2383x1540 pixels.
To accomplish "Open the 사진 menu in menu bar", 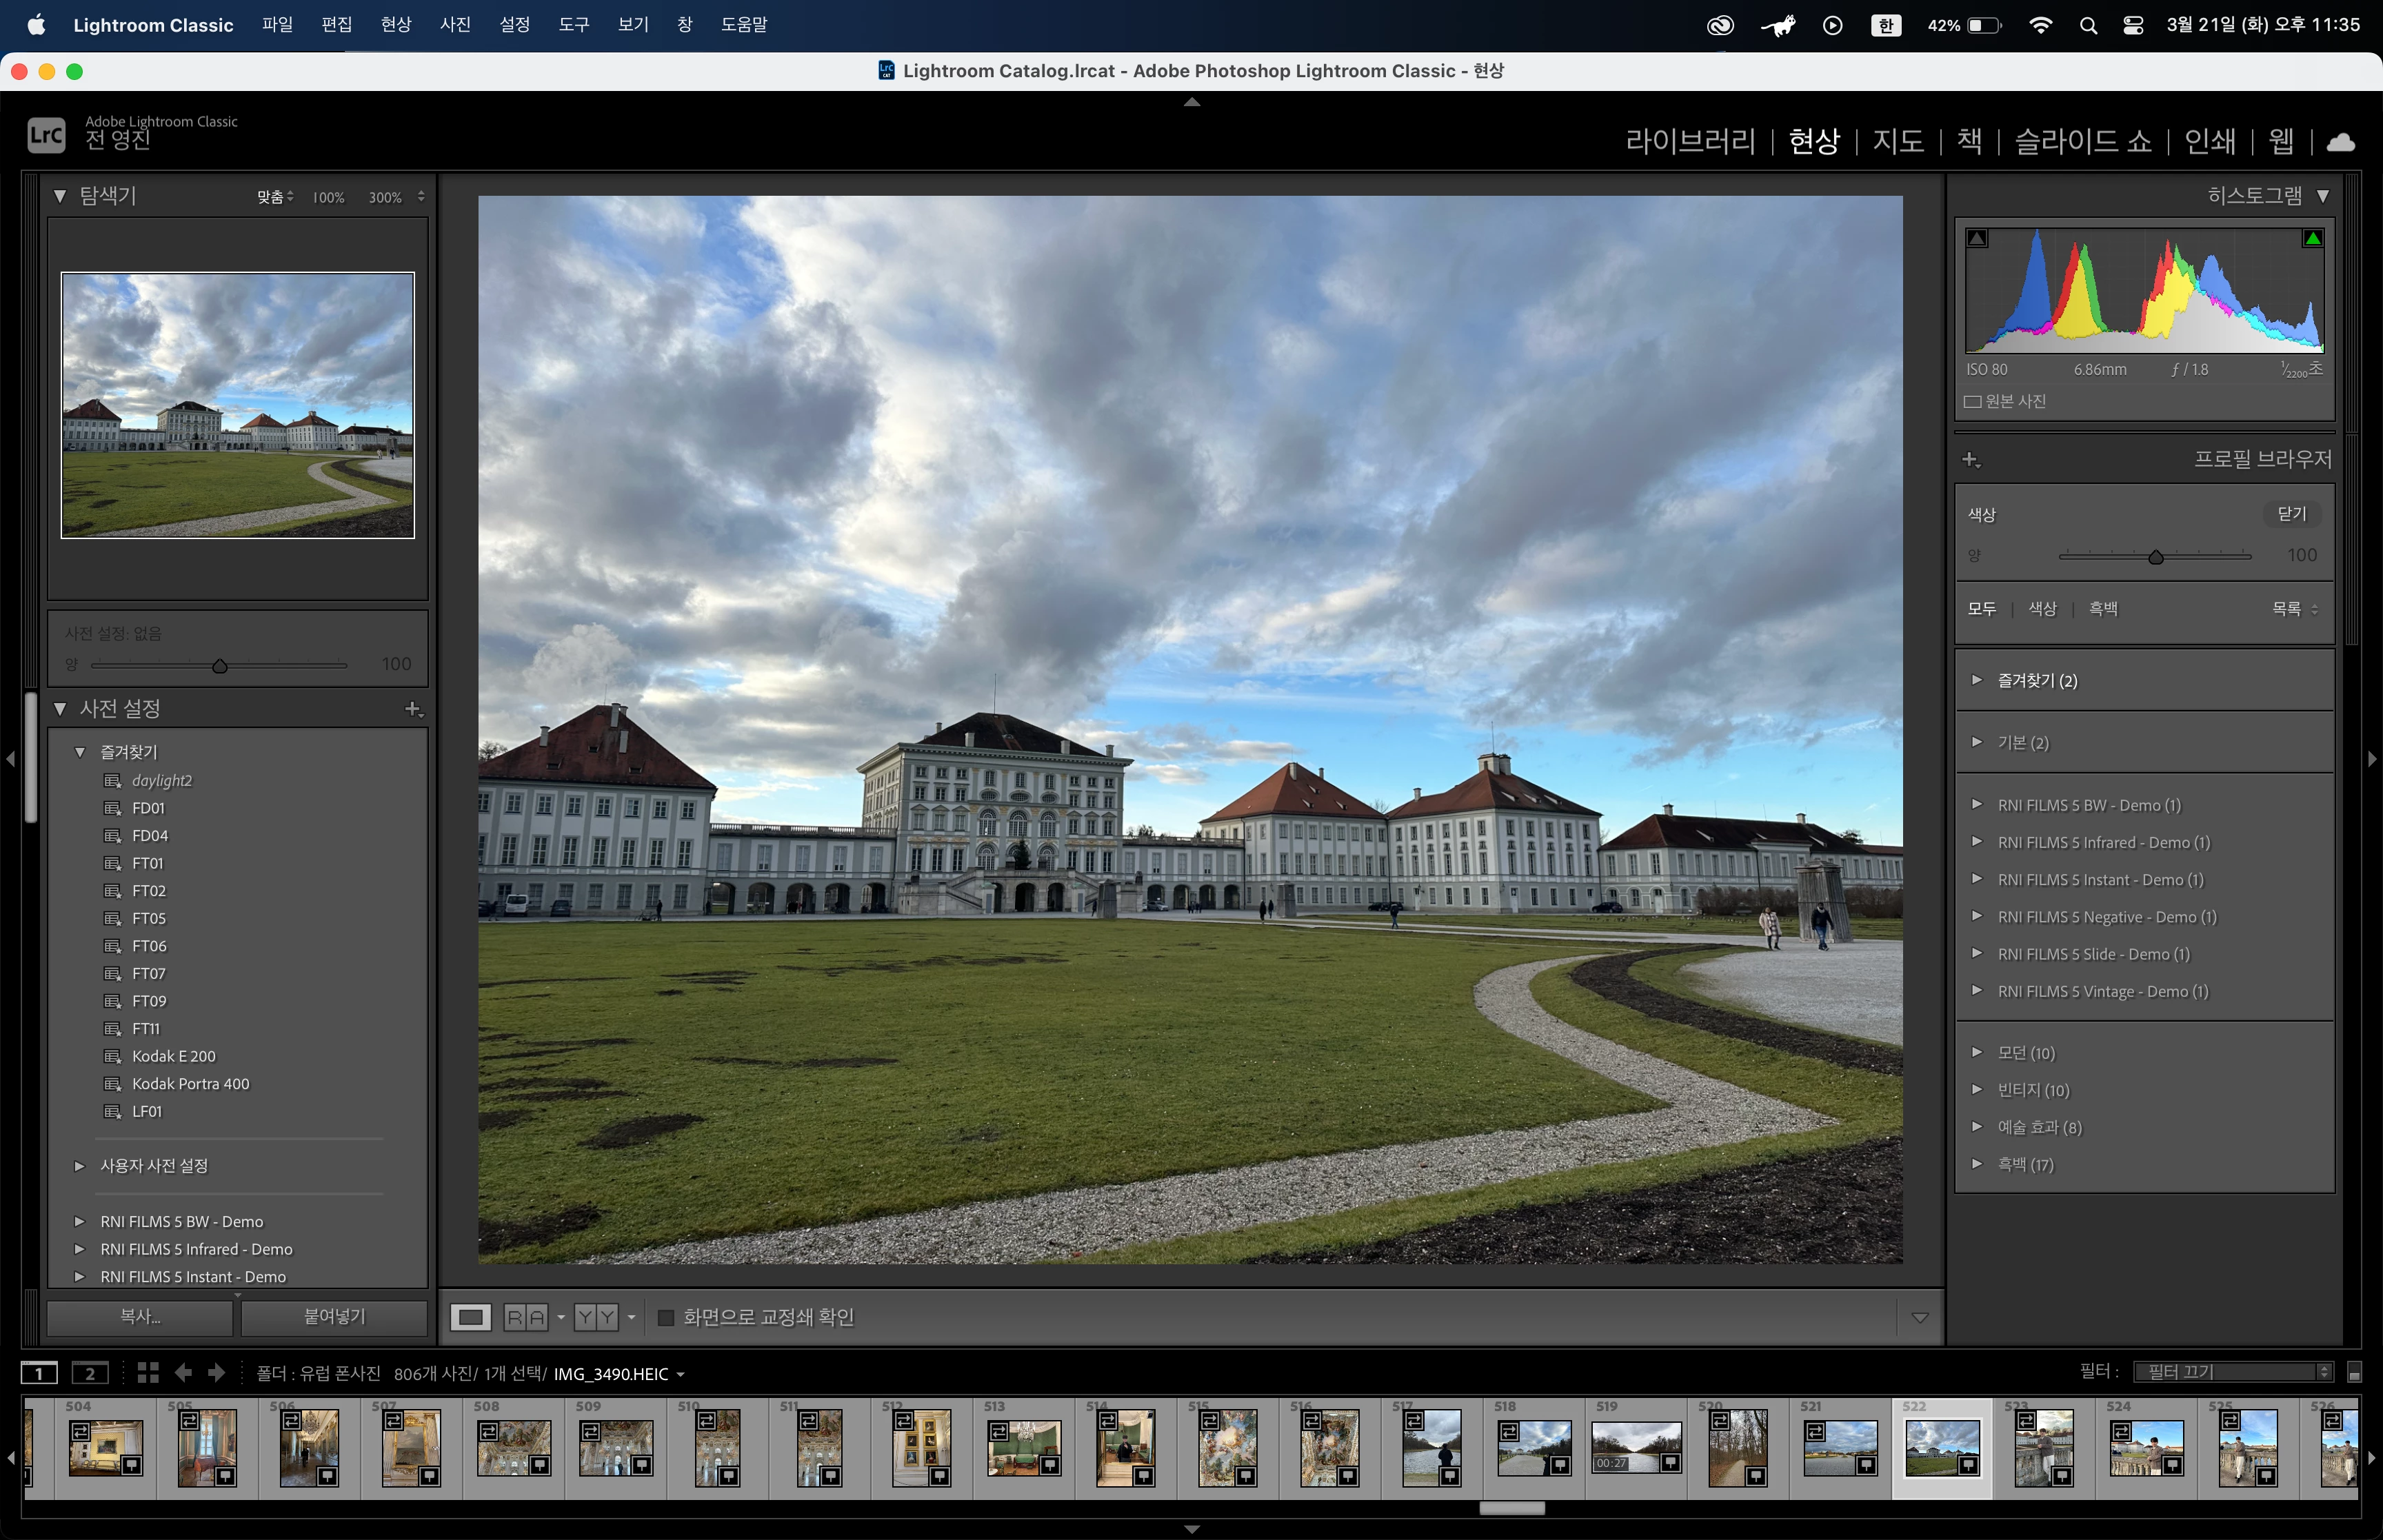I will click(x=455, y=24).
